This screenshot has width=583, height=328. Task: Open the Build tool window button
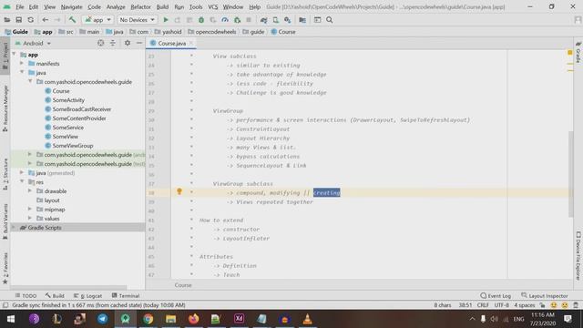pos(55,295)
